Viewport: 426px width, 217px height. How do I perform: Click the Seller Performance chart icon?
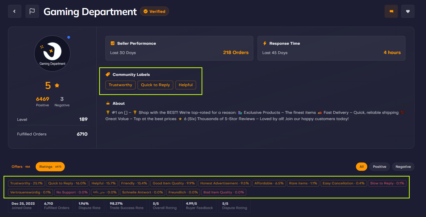[x=112, y=43]
